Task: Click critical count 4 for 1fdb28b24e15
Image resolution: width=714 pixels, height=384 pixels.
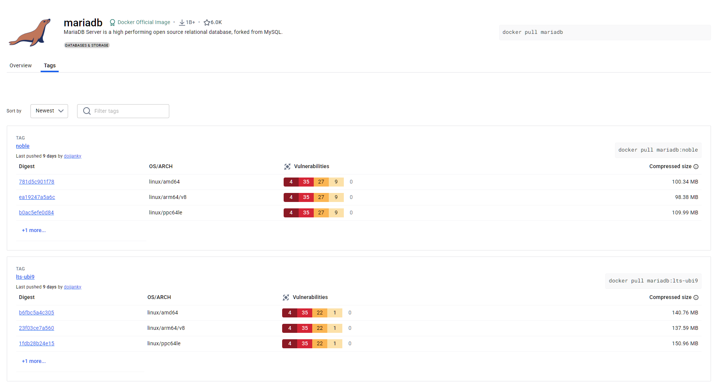Action: tap(289, 344)
